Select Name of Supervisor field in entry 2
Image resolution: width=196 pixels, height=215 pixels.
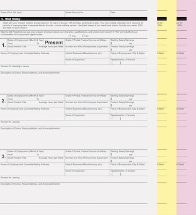coord(88,117)
